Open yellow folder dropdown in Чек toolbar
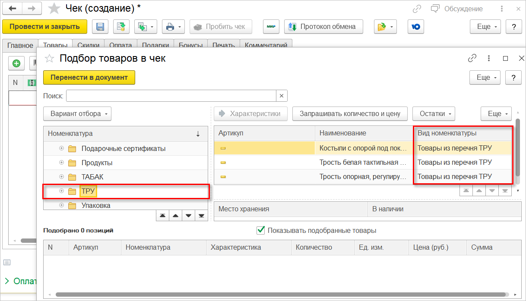Viewport: 526px width, 301px height. (x=385, y=27)
